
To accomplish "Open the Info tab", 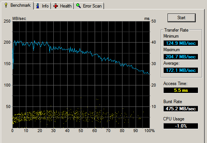I will click(x=42, y=6).
